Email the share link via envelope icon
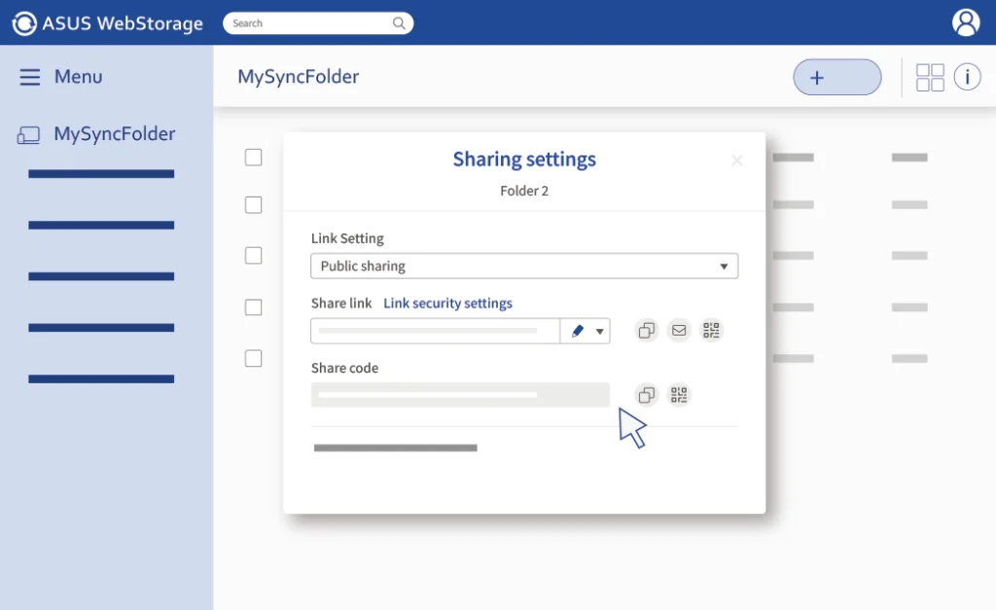This screenshot has height=610, width=996. (x=679, y=331)
